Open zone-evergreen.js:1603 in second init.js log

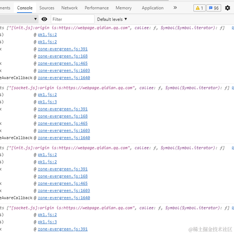(x=64, y=191)
